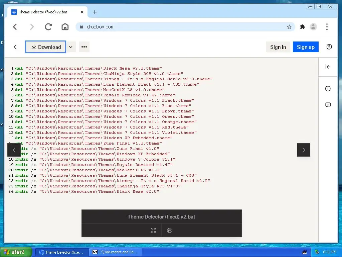
Task: Open the extensions puzzle icon
Action: [303, 27]
